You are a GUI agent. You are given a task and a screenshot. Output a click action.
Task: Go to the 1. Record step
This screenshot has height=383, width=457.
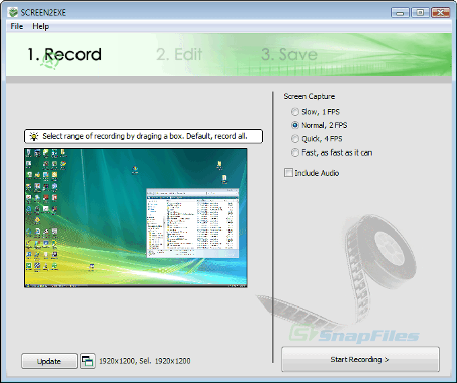click(65, 55)
